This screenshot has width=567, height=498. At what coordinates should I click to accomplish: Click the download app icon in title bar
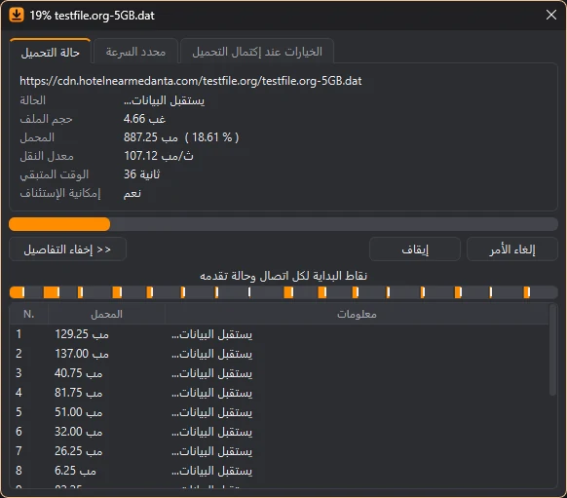point(17,16)
